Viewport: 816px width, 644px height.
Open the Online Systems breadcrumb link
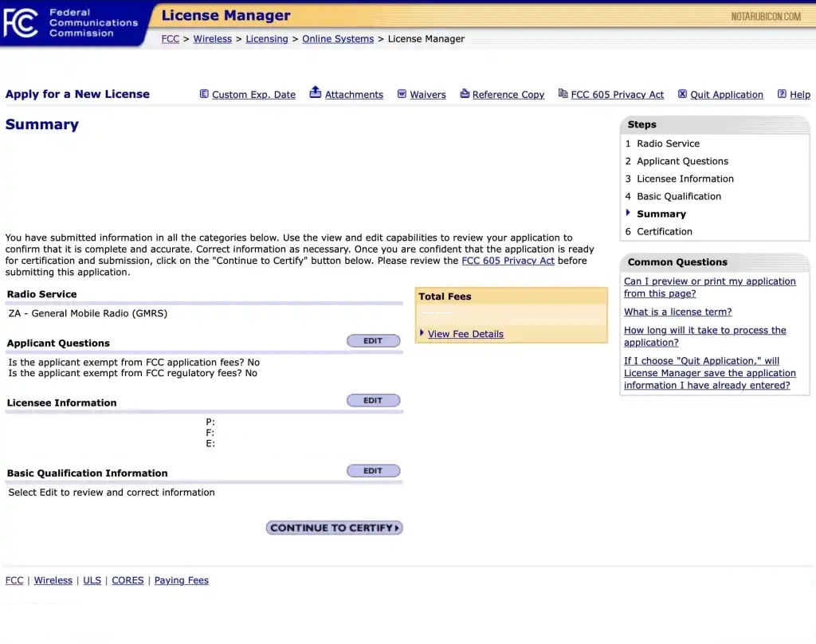pos(338,39)
